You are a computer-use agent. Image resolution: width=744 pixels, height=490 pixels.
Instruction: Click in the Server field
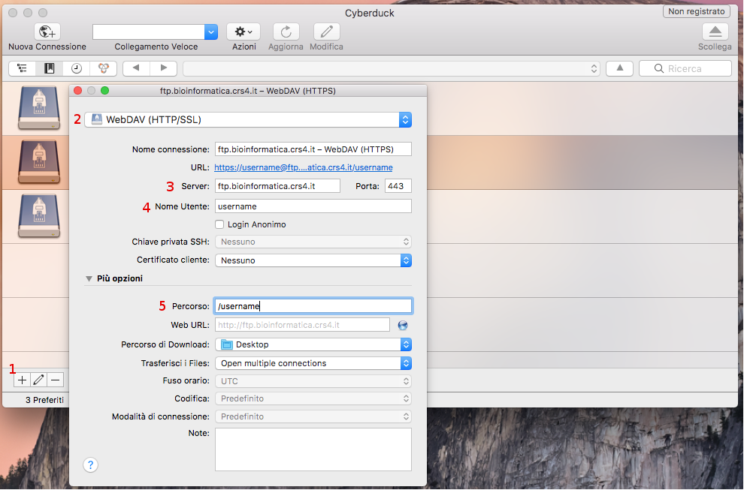pos(277,186)
